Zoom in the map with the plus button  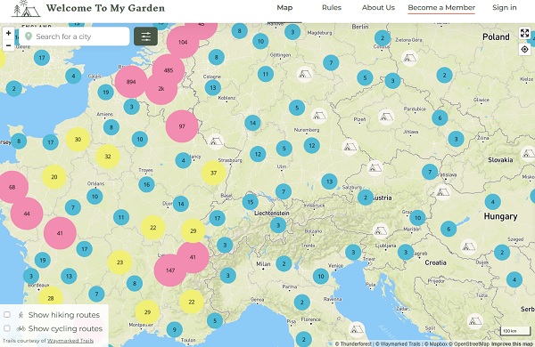tap(9, 34)
